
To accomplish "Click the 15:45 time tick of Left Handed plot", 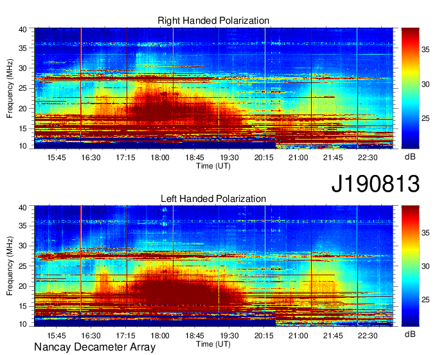I will coord(57,335).
